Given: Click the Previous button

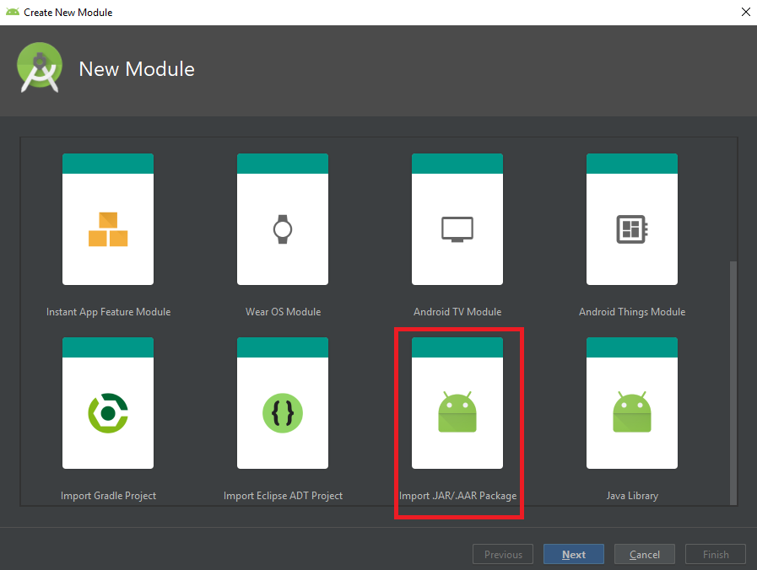Looking at the screenshot, I should point(503,554).
